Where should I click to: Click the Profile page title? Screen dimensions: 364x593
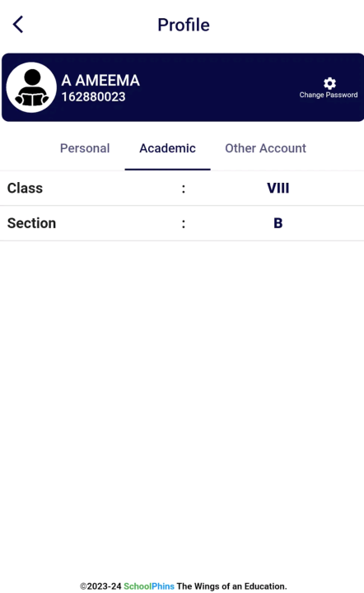pos(184,25)
